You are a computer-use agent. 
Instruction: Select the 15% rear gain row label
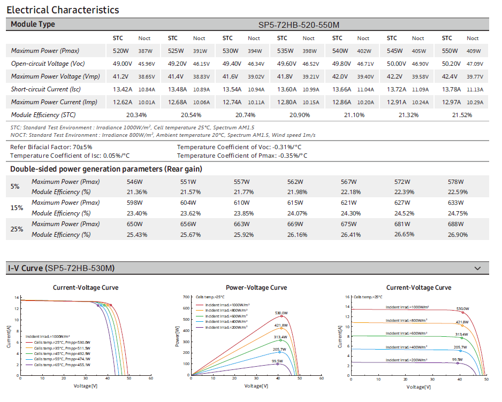16,208
